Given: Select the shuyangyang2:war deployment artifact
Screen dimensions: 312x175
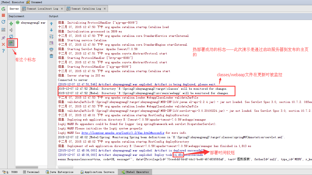Looking at the screenshot, I should pos(33,23).
